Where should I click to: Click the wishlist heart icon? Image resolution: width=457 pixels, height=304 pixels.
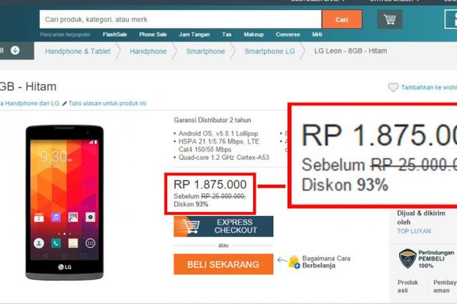[393, 88]
